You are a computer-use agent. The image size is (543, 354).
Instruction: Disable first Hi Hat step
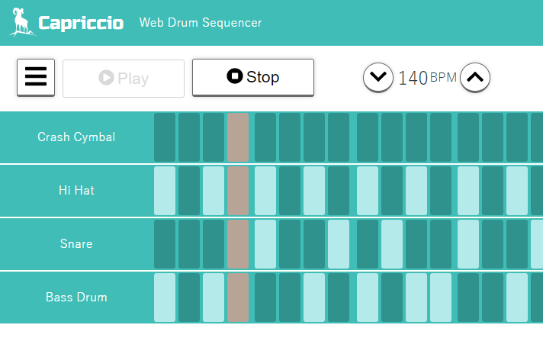coord(165,191)
